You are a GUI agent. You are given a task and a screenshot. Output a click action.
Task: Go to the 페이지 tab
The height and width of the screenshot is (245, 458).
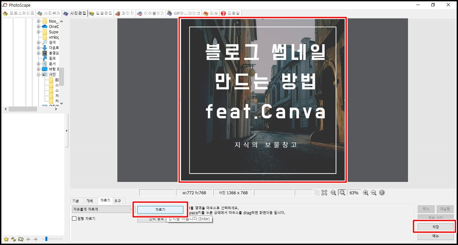[x=124, y=13]
